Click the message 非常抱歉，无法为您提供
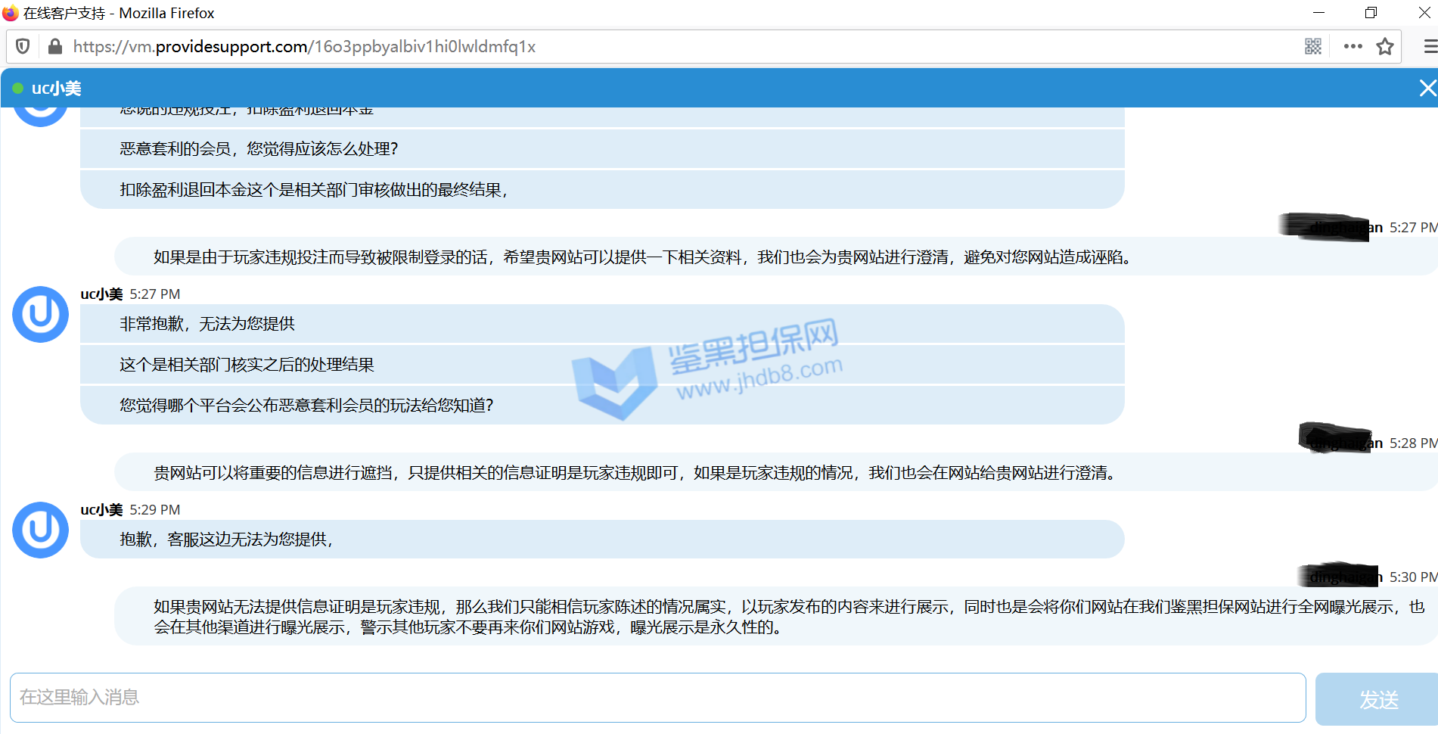Image resolution: width=1438 pixels, height=734 pixels. click(207, 324)
